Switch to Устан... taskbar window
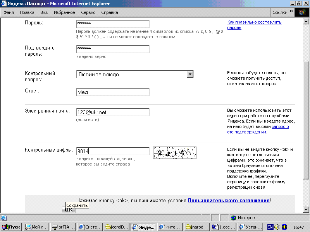Image resolution: width=310 pixels, height=232 pixels. (x=250, y=227)
